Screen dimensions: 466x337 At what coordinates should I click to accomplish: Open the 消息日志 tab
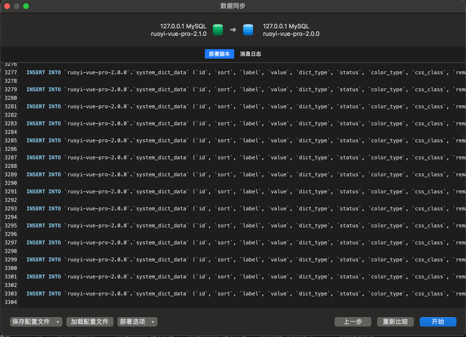250,54
